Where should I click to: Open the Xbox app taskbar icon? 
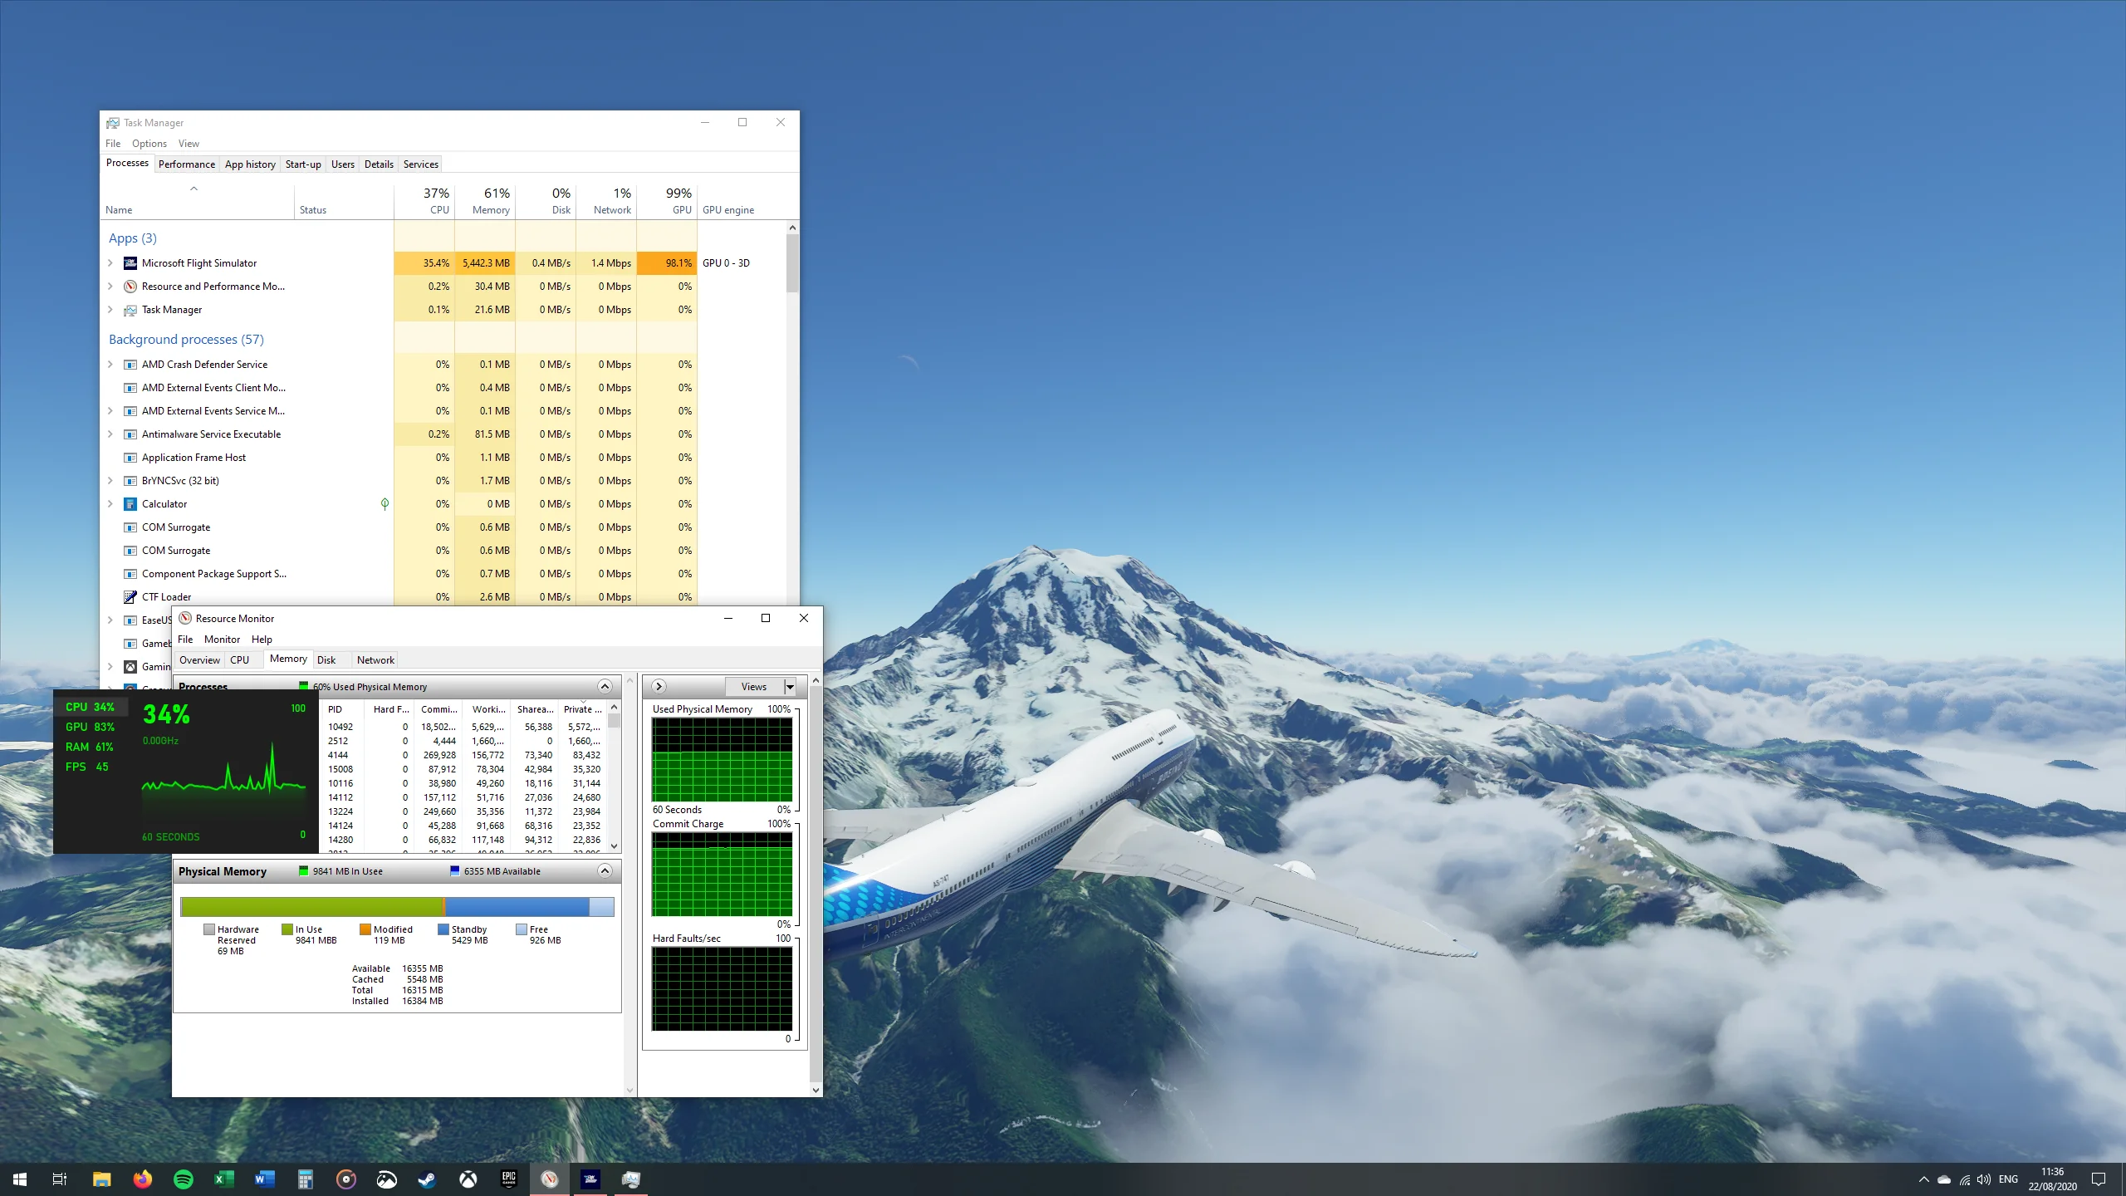[468, 1179]
